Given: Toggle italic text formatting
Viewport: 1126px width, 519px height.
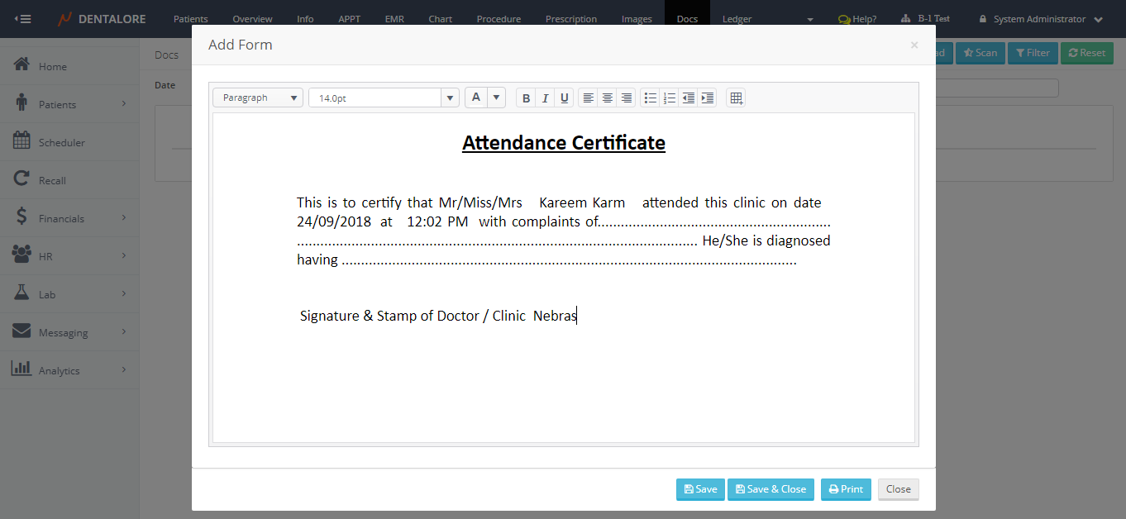Looking at the screenshot, I should pyautogui.click(x=545, y=98).
